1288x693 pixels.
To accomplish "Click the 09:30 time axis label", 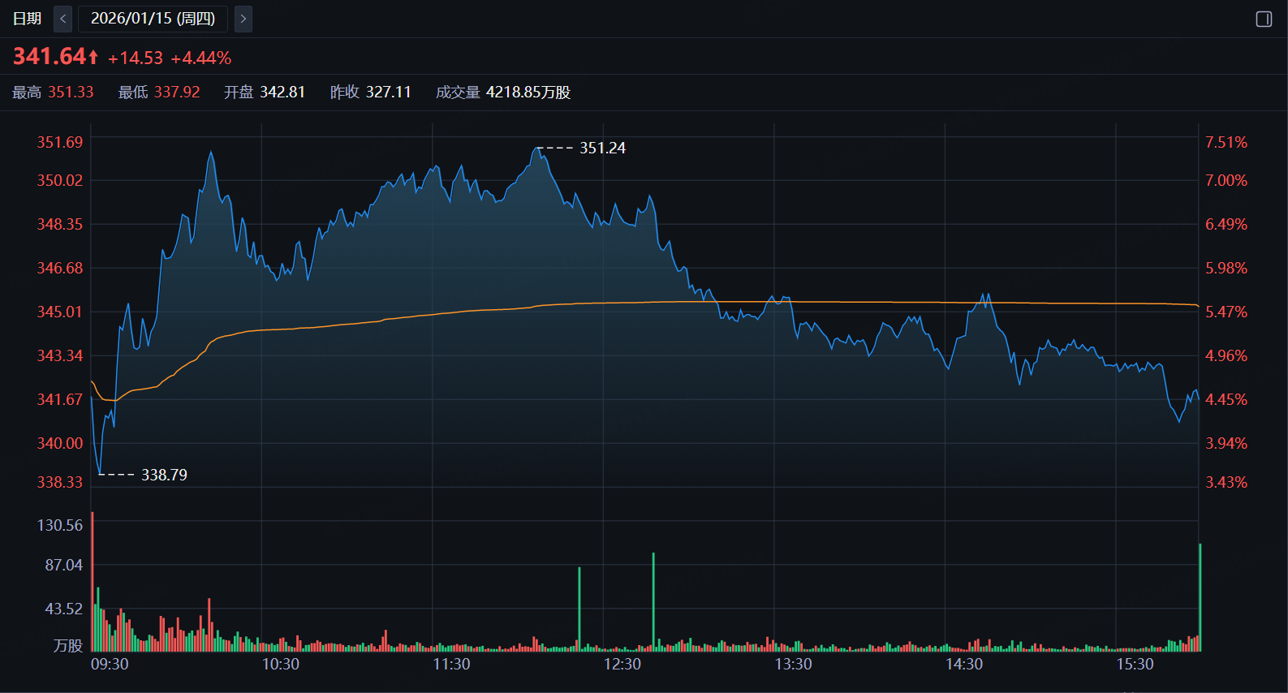I will [x=110, y=664].
